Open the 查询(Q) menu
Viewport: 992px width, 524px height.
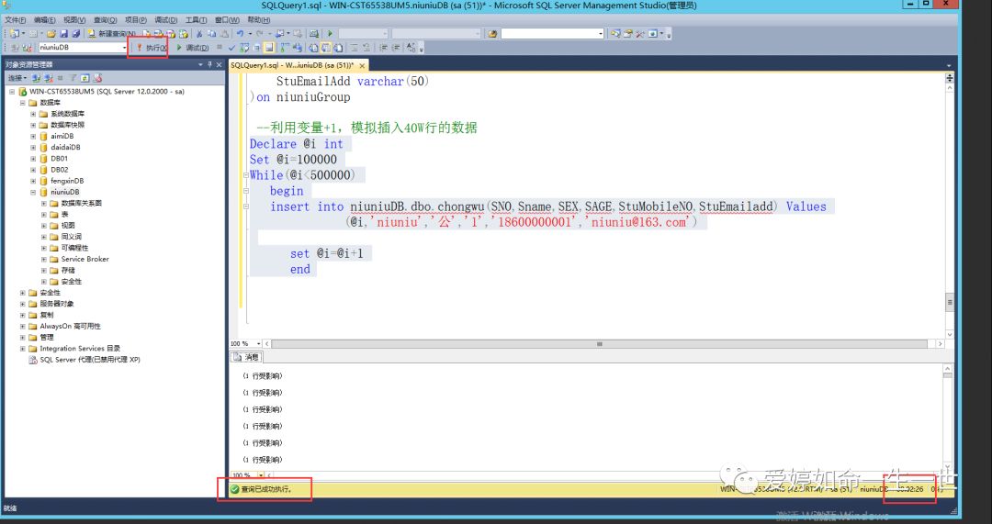105,19
